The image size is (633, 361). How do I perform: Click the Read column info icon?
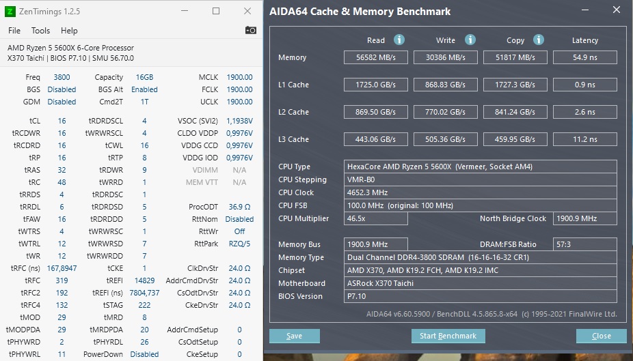399,40
